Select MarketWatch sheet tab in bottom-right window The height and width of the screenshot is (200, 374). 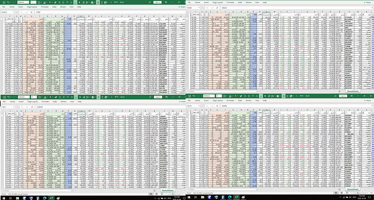352,189
